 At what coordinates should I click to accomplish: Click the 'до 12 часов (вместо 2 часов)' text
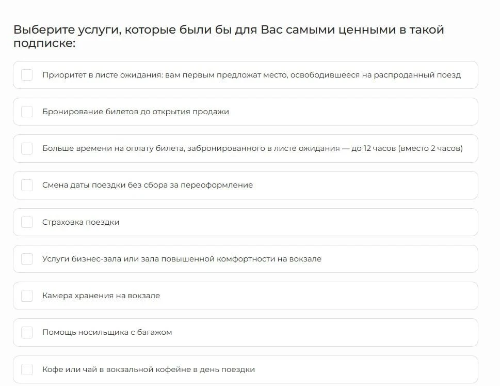pos(407,148)
